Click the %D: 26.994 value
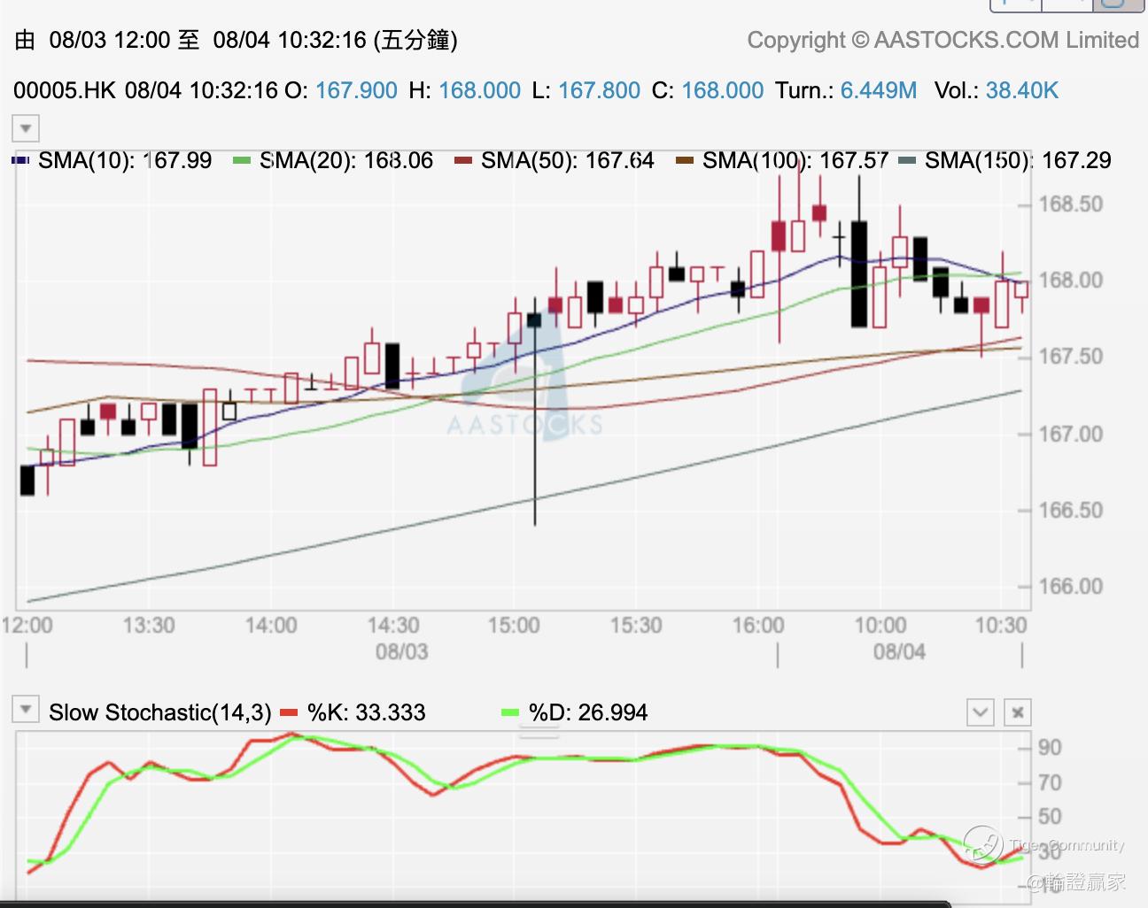This screenshot has height=908, width=1148. pyautogui.click(x=588, y=712)
